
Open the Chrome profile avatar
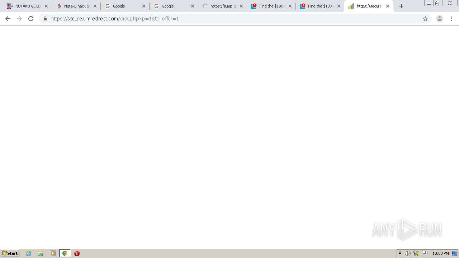pyautogui.click(x=440, y=19)
